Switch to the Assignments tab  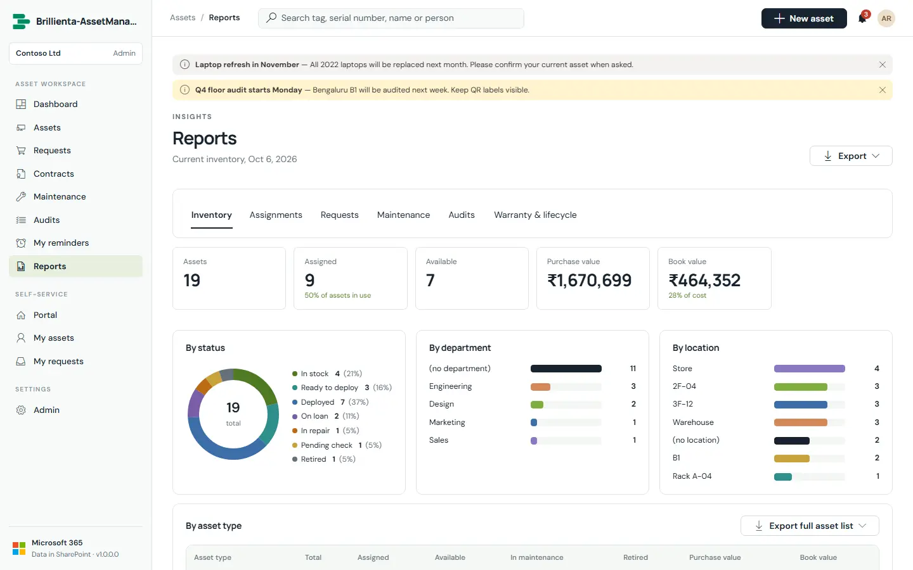click(x=276, y=215)
